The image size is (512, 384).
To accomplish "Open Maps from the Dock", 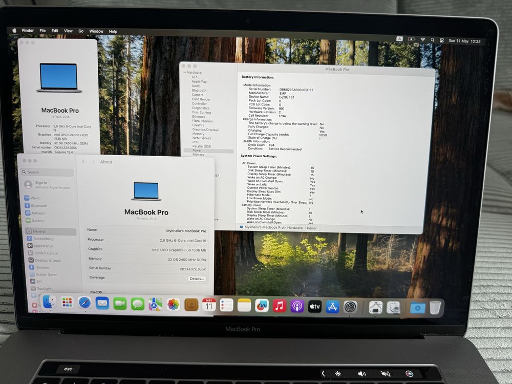I will tap(156, 304).
